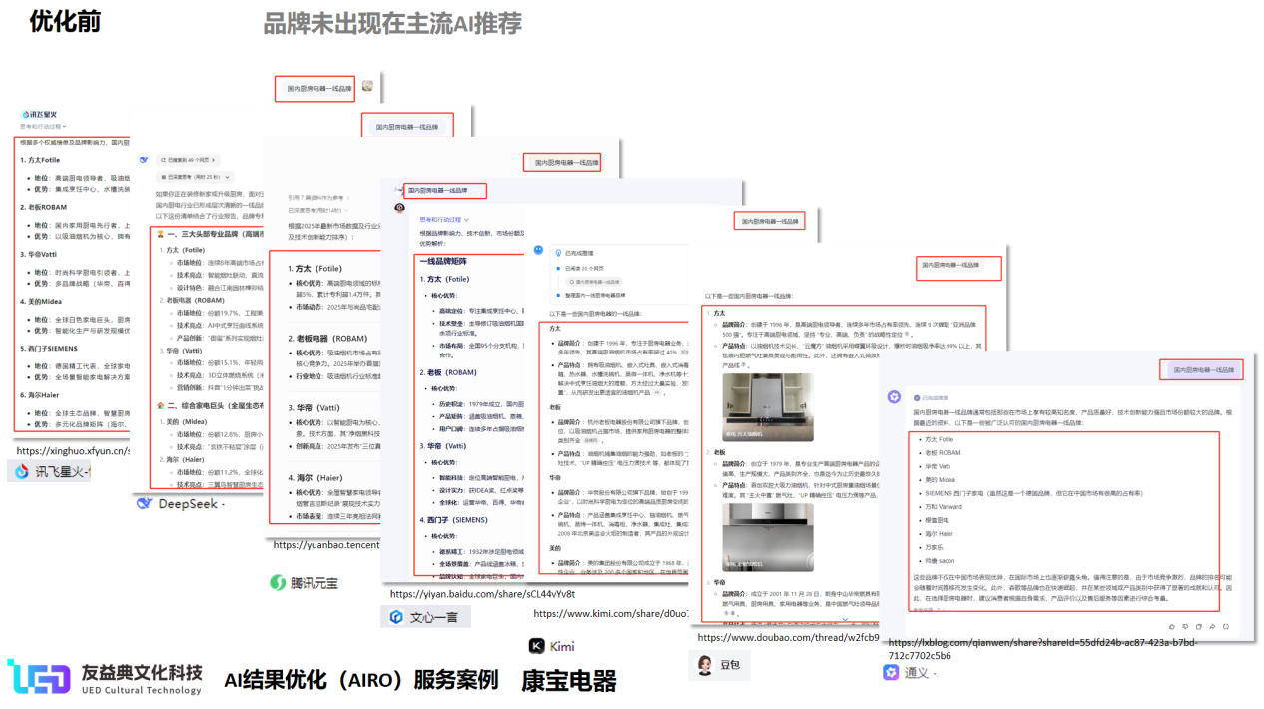The image size is (1264, 709).
Task: Open the xinghuo.xfyun.cn share link
Action: coord(73,451)
